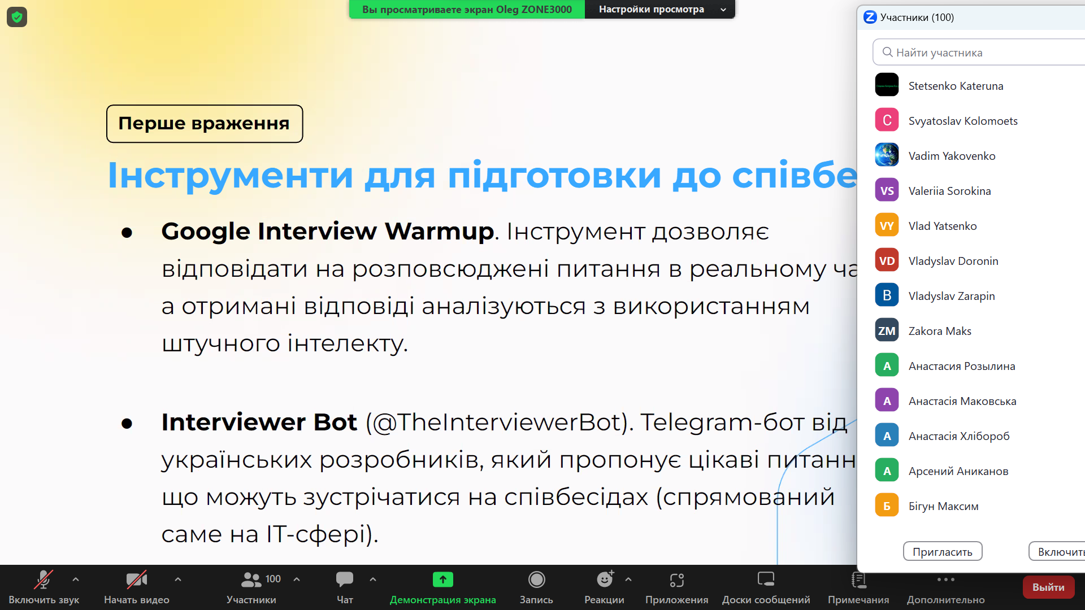
Task: Select participant Svyatoslav Kolomoets
Action: pos(971,121)
